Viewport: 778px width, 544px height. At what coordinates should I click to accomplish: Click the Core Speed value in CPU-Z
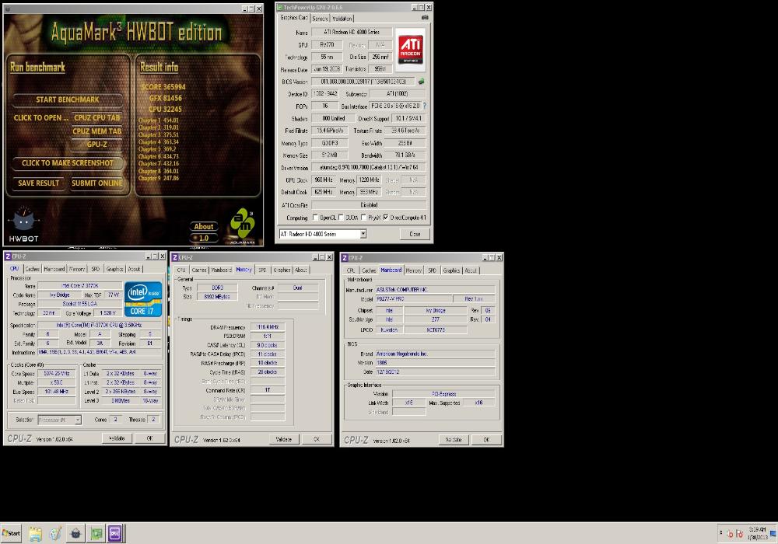click(57, 374)
